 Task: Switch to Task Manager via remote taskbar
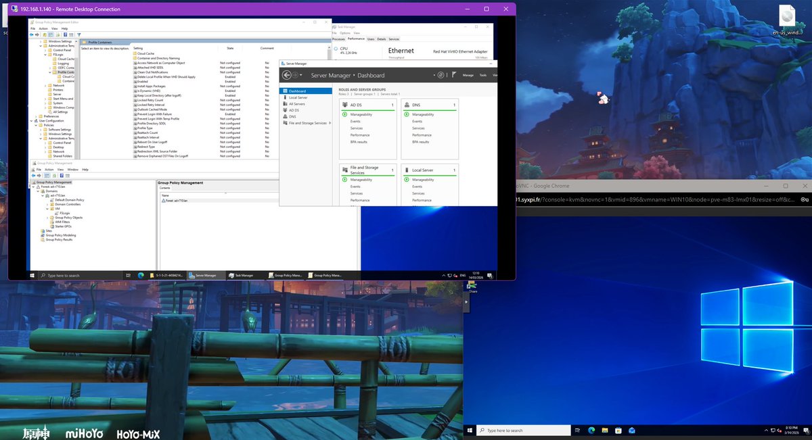tap(246, 275)
